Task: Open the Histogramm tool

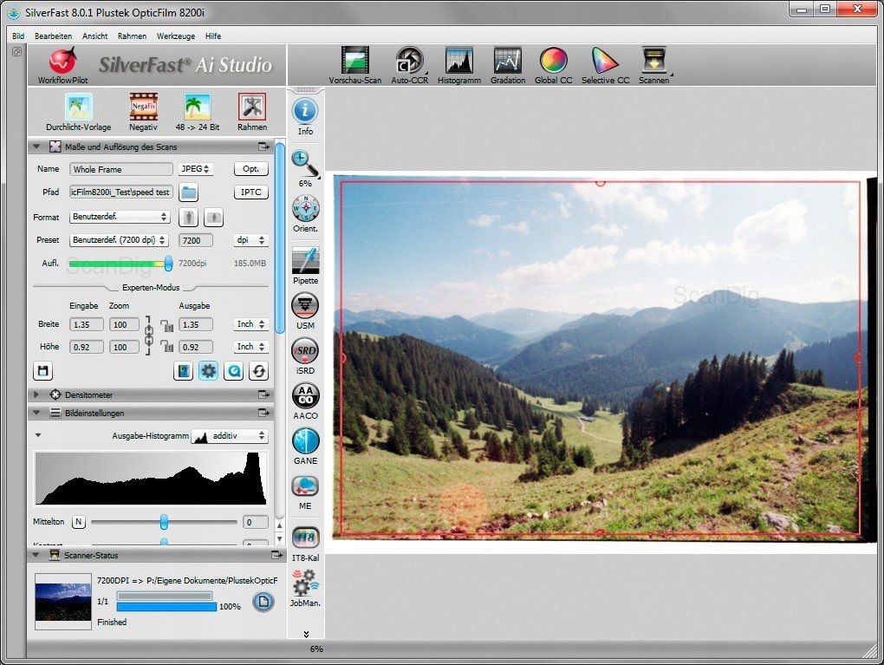Action: click(x=458, y=61)
